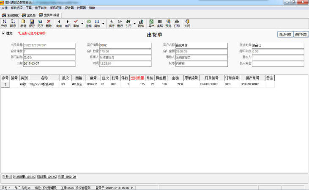
Task: Click the 订单编号 column header
Action: pyautogui.click(x=212, y=78)
